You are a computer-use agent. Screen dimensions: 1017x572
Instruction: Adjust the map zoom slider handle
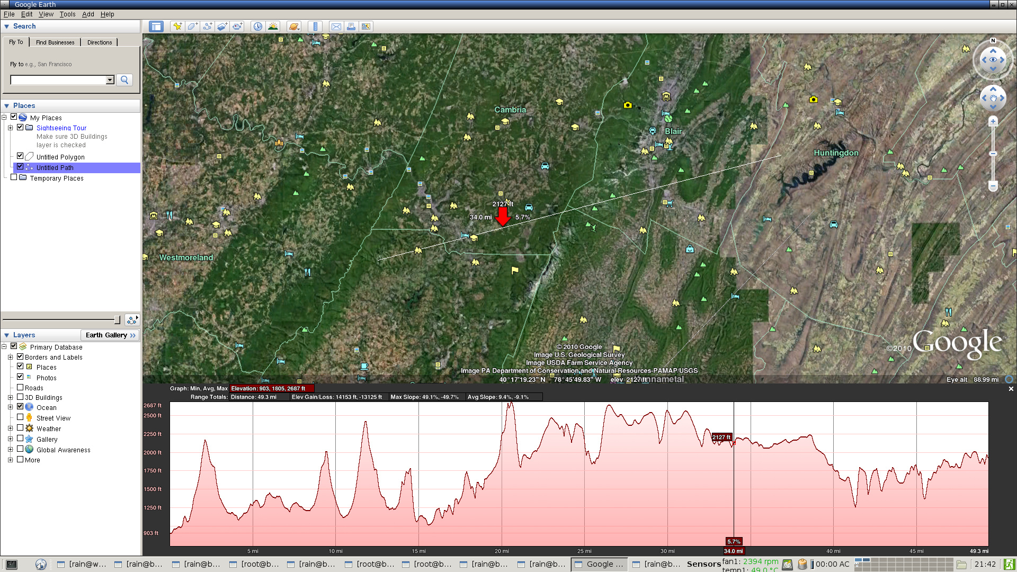tap(993, 154)
